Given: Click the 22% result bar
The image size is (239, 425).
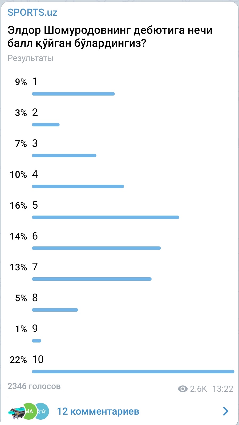Looking at the screenshot, I should pyautogui.click(x=133, y=372).
